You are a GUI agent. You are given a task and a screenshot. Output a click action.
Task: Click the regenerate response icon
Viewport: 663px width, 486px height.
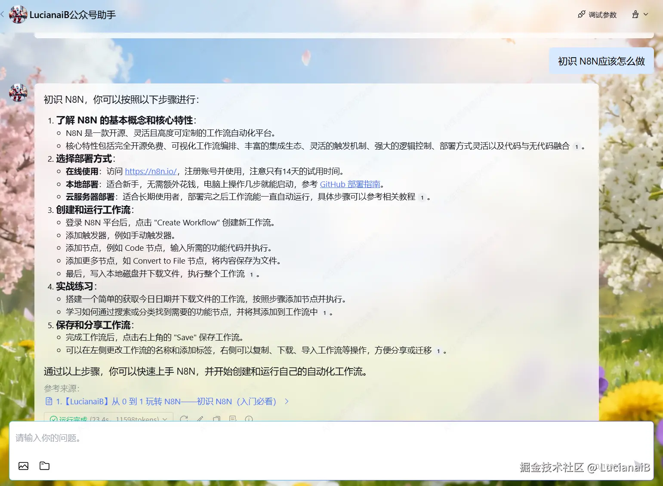tap(184, 419)
